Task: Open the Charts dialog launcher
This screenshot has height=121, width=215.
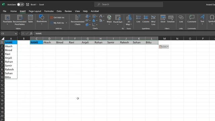Action: click(x=123, y=29)
